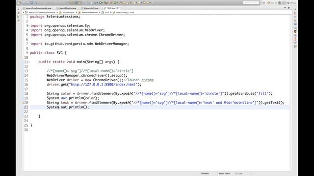
Task: Click the green Run toolbar icon
Action: (x=100, y=3)
